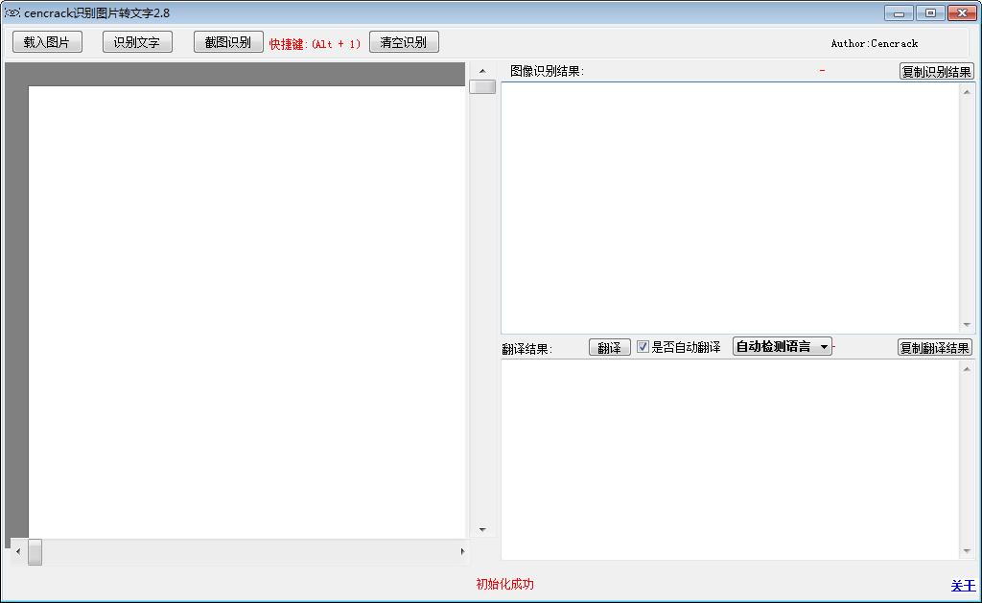Open the 自动检测语言 language dropdown
Image resolution: width=982 pixels, height=603 pixels.
tap(783, 347)
